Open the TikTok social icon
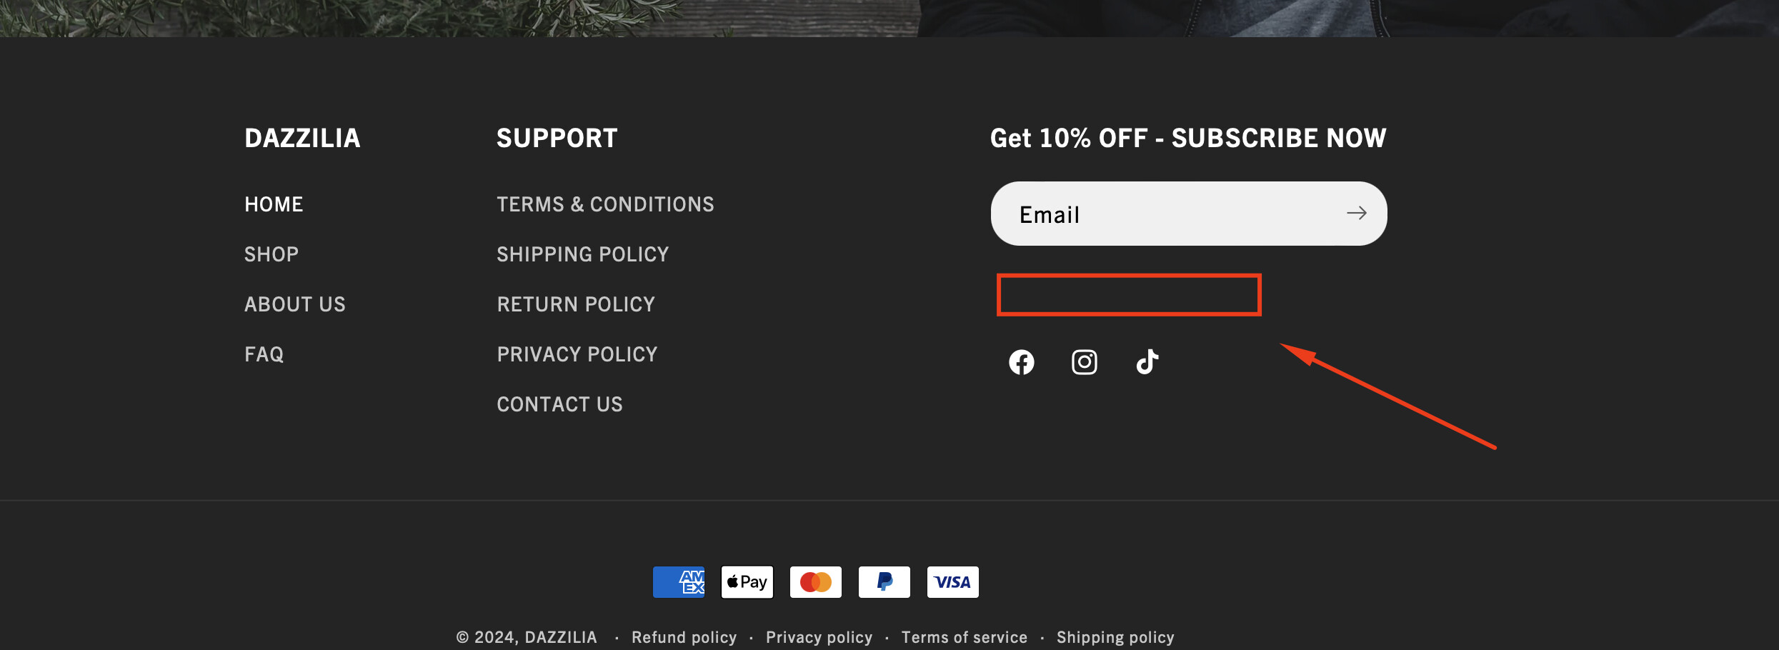 1147,362
